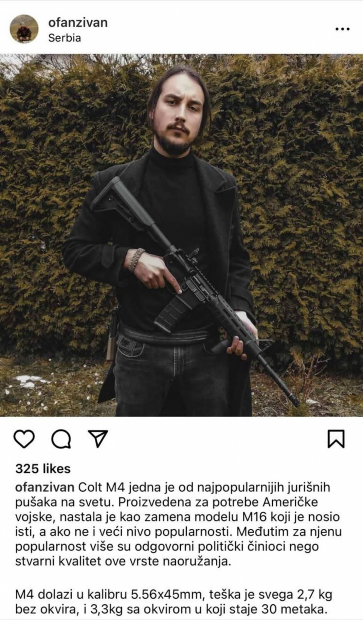Click the caption paragraph starting Colt M4
Image resolution: width=363 pixels, height=620 pixels.
pyautogui.click(x=178, y=524)
